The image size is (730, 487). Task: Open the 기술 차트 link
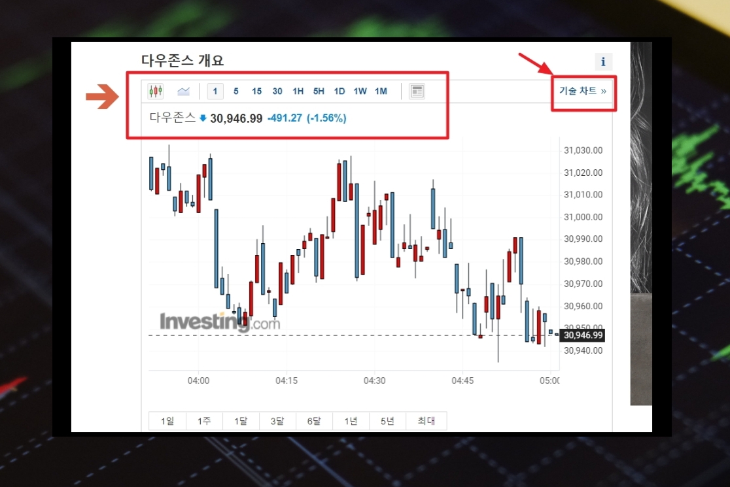click(x=583, y=91)
